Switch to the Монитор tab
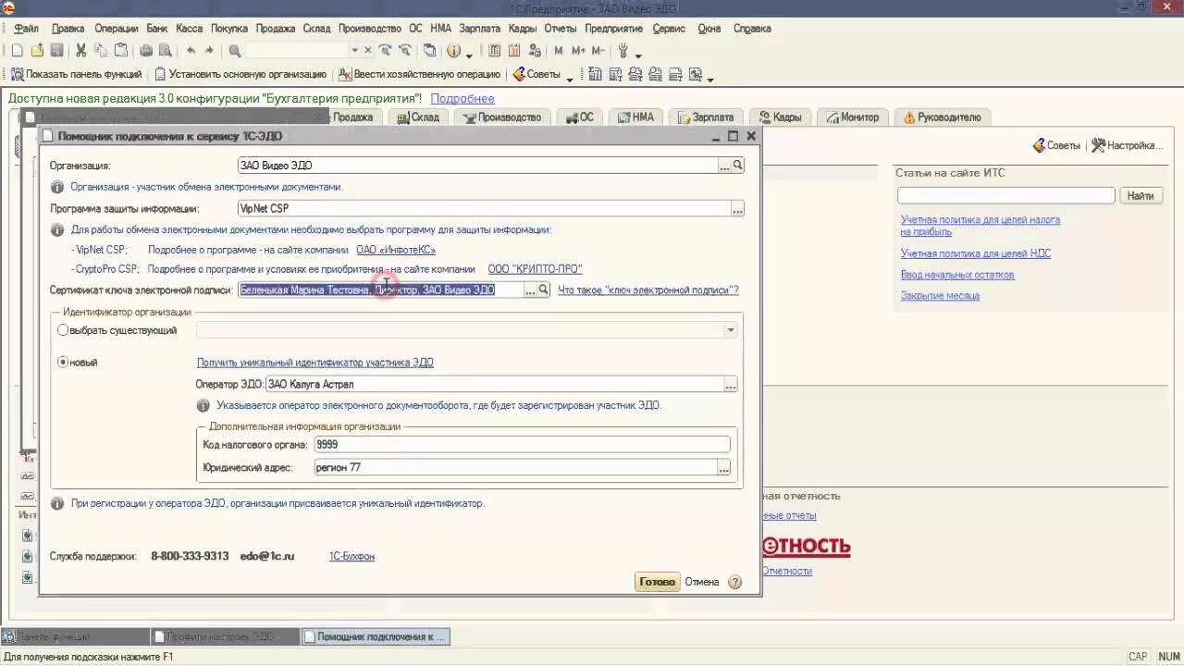 pyautogui.click(x=852, y=117)
